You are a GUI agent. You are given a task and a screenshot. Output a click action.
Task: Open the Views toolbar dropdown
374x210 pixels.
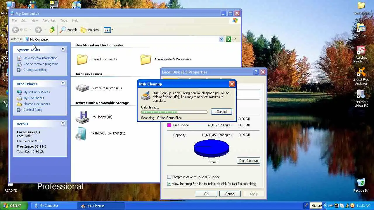tap(108, 30)
